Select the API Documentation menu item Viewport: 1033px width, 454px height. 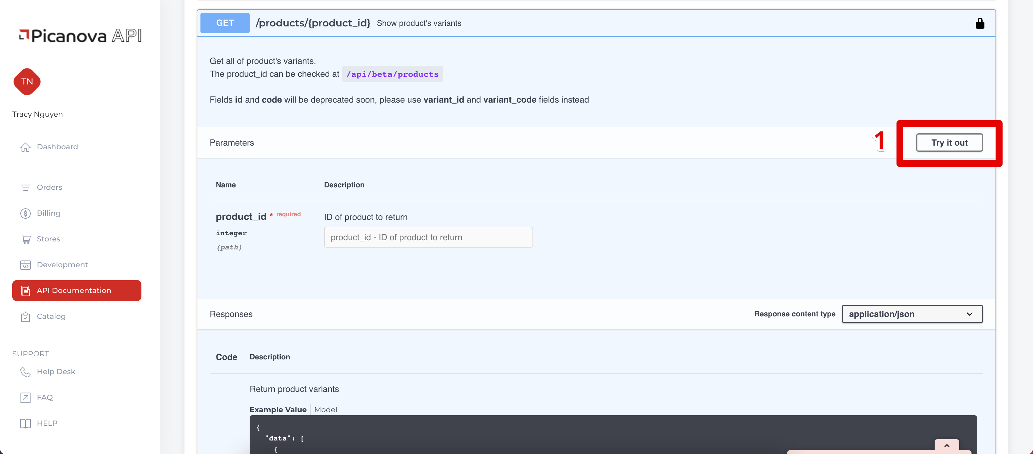click(77, 291)
